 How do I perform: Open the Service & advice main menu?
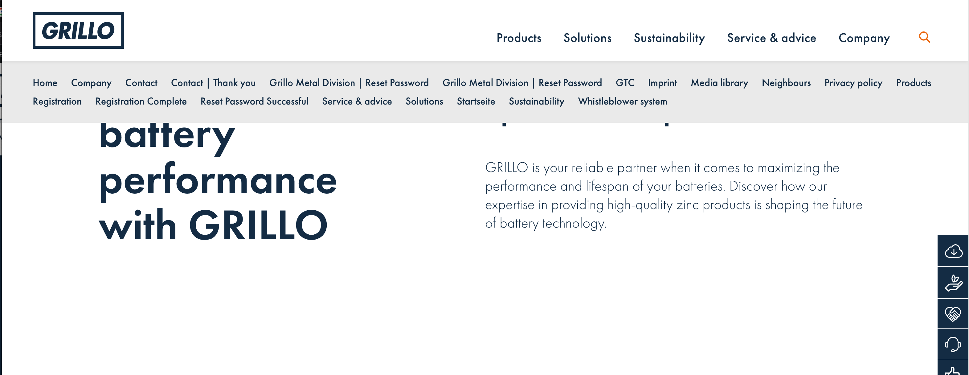(x=771, y=38)
